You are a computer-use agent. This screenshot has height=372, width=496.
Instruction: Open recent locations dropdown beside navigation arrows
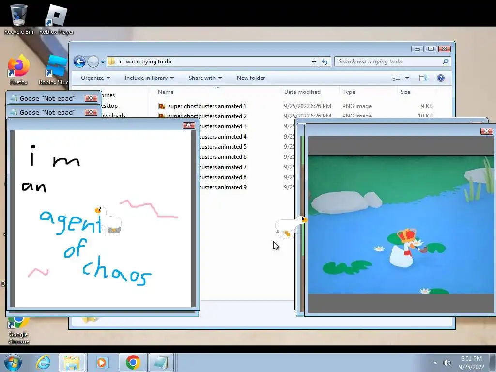tap(103, 62)
